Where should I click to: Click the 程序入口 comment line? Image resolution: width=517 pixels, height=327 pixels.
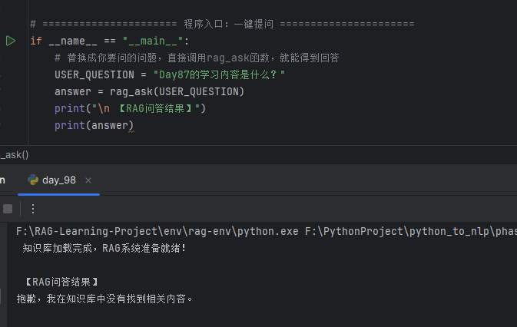[222, 24]
